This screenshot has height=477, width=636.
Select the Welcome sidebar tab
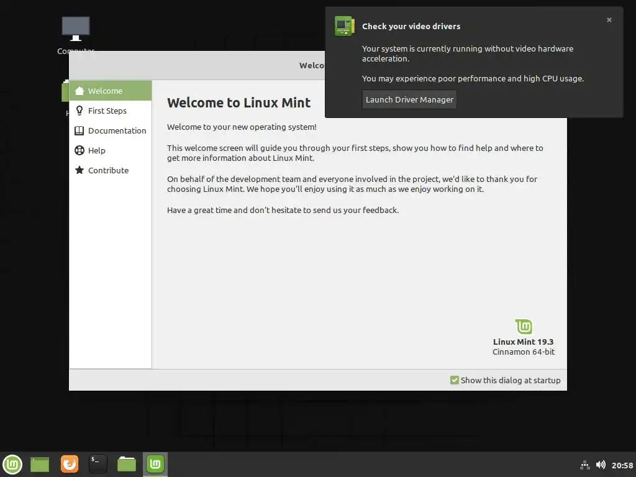click(111, 91)
